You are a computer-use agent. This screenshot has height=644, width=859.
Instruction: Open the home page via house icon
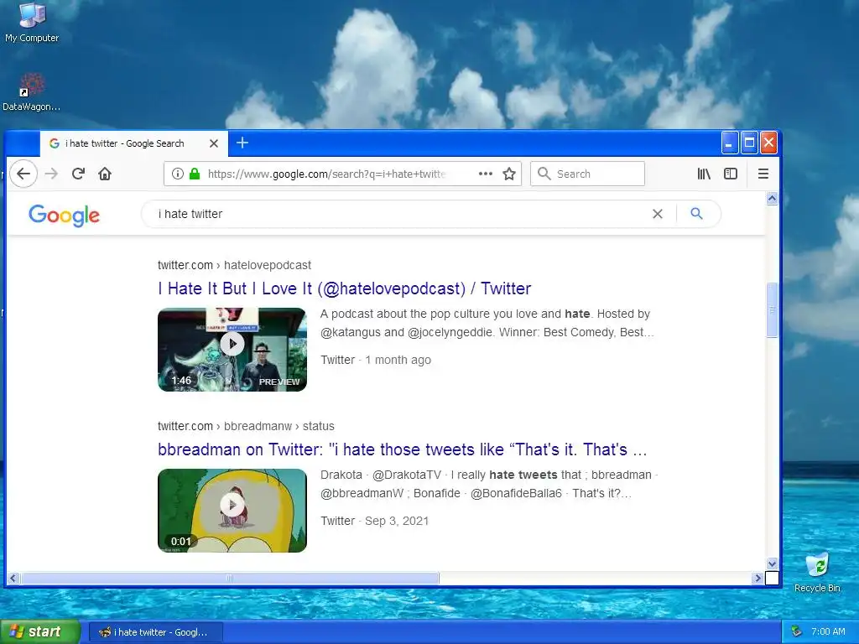coord(105,174)
